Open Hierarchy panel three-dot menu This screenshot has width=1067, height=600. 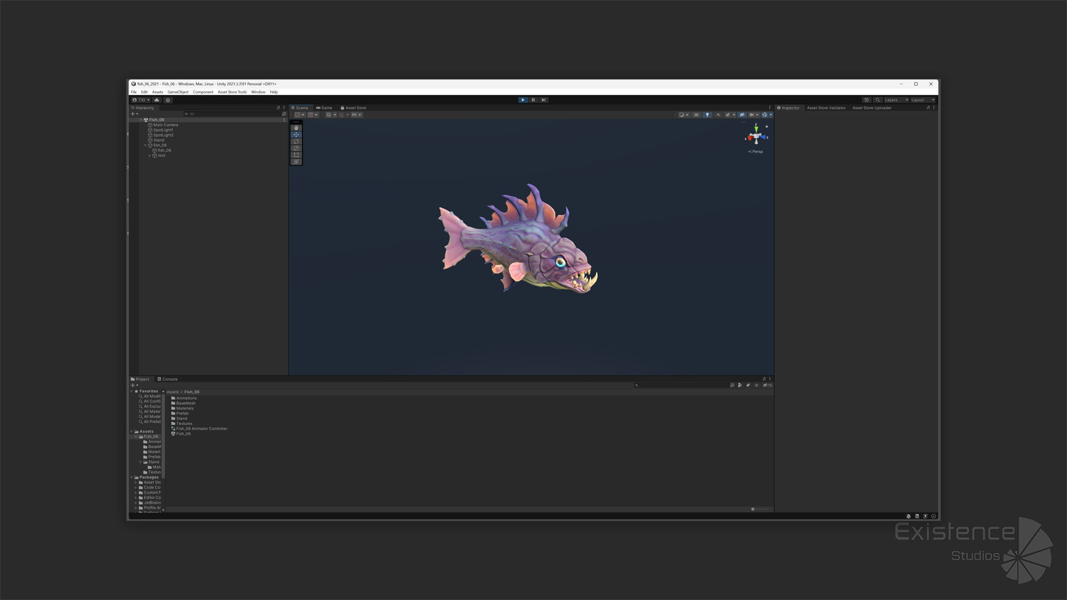284,108
